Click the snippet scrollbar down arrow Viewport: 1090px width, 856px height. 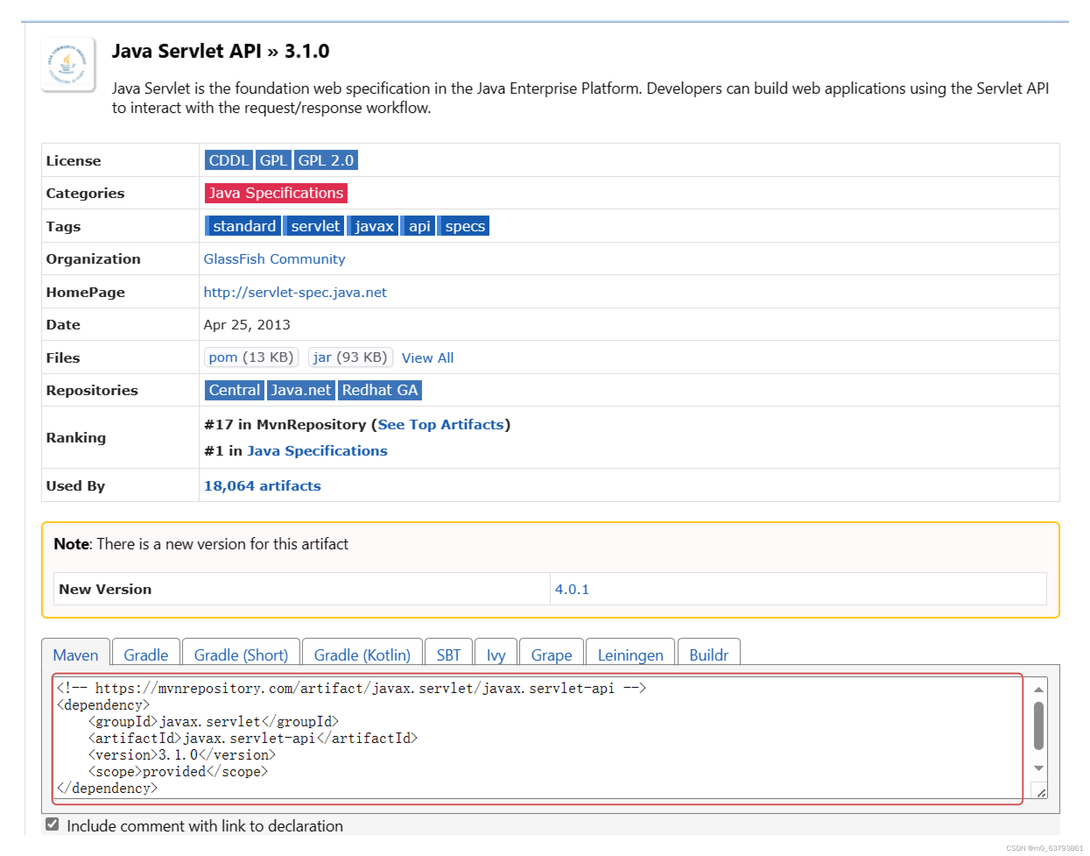[x=1038, y=768]
